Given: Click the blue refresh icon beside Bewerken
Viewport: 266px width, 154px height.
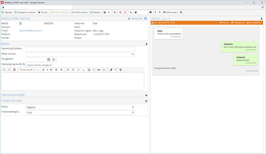Looking at the screenshot, I should [x=146, y=18].
